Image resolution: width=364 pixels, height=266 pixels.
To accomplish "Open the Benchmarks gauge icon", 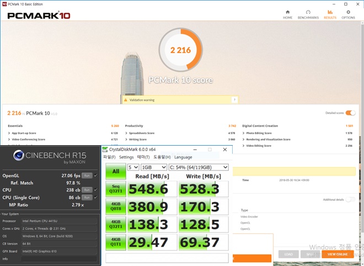I will pyautogui.click(x=308, y=12).
